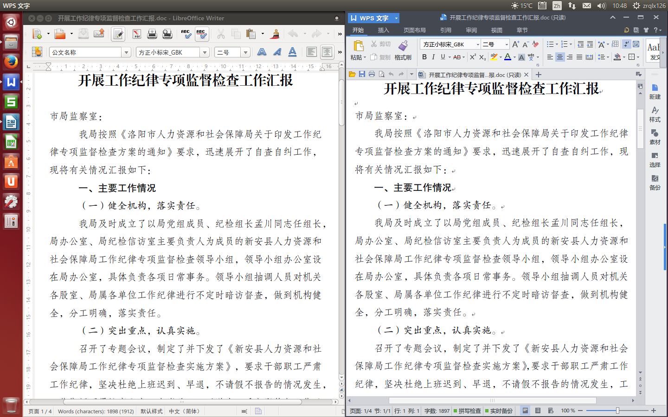
Task: Export as PDF in LibreOffice Writer
Action: (137, 34)
